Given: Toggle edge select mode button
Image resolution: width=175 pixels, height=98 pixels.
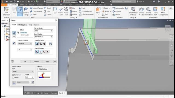Looking at the screenshot, I should (x=14, y=33).
